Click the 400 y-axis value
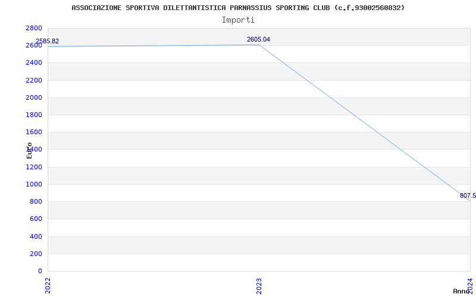The height and width of the screenshot is (297, 476). point(36,236)
